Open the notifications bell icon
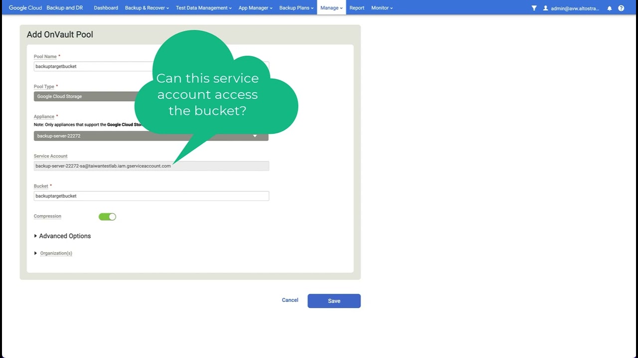 610,8
